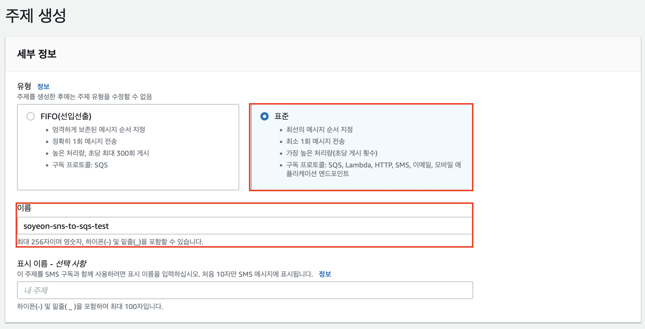Click 정확히 1회 메시지 전송 bullet
The width and height of the screenshot is (645, 329).
tap(84, 141)
